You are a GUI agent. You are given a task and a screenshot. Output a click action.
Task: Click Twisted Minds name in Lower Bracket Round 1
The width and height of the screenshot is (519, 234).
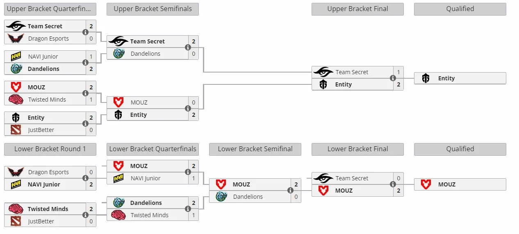point(48,209)
